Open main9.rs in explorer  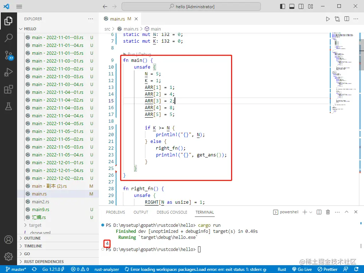pyautogui.click(x=59, y=209)
